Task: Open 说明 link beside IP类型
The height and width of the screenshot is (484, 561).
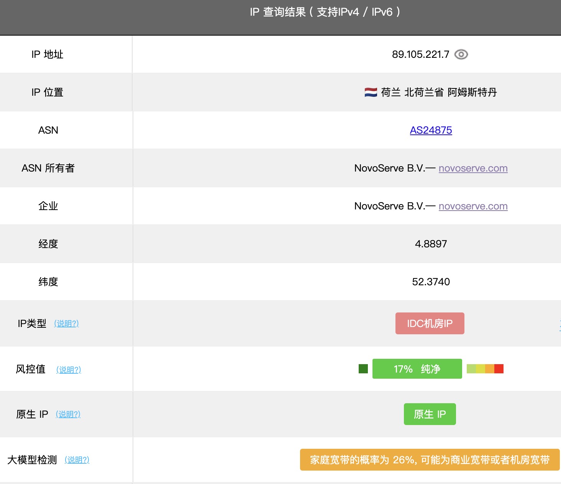Action: pos(66,324)
